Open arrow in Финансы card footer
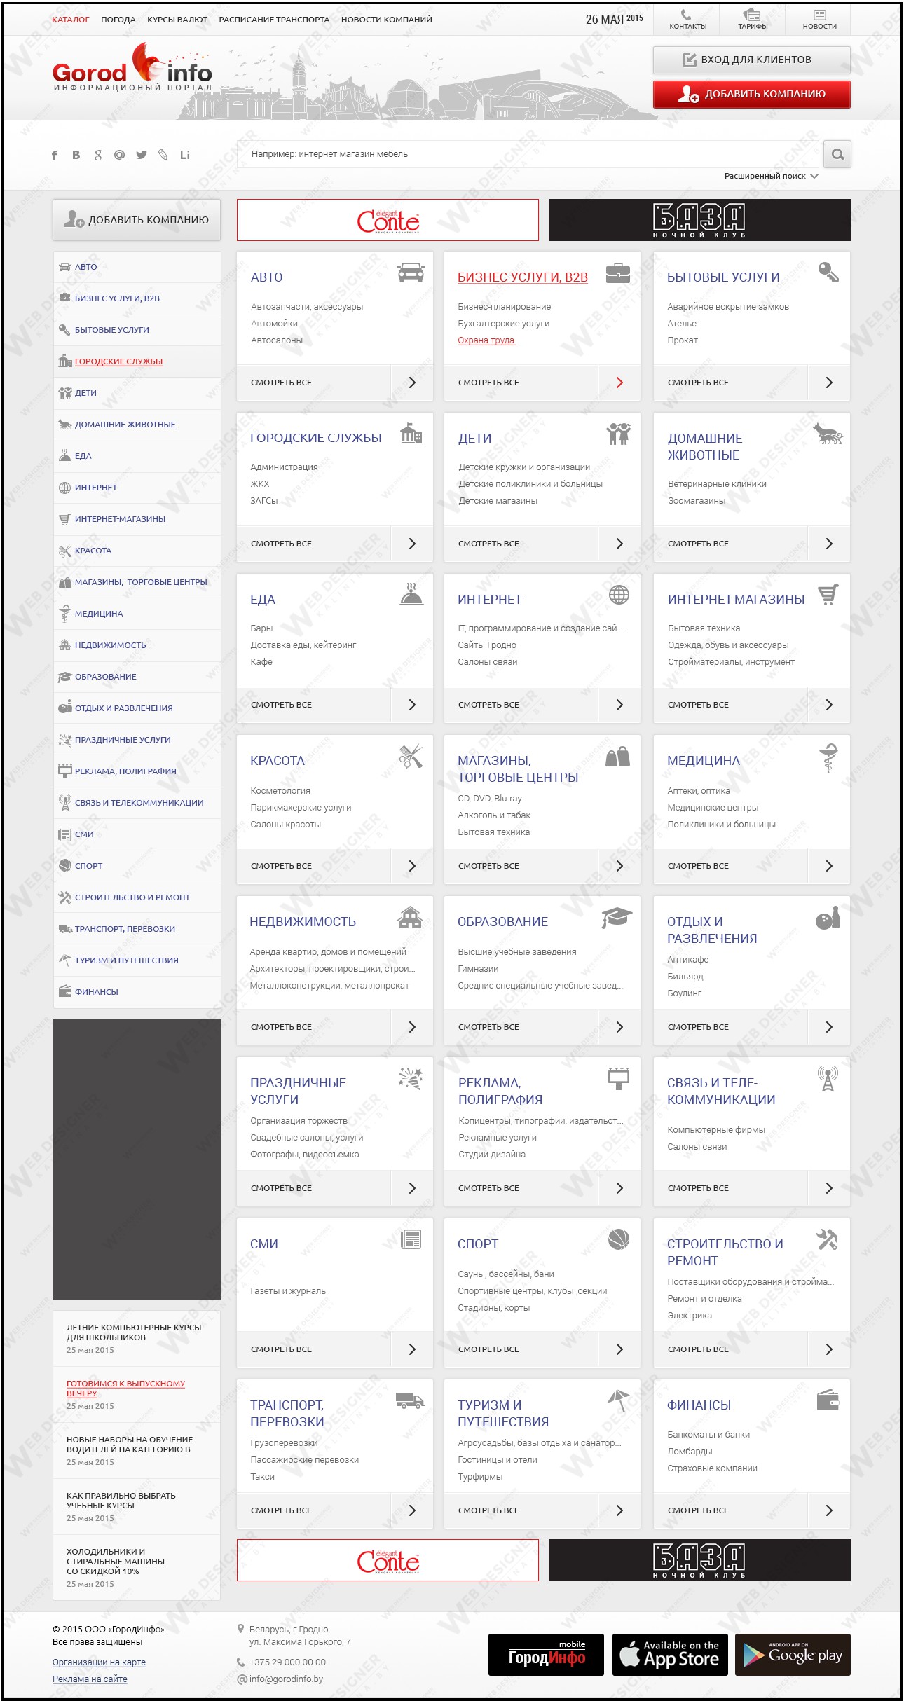The image size is (904, 1701). [829, 1510]
